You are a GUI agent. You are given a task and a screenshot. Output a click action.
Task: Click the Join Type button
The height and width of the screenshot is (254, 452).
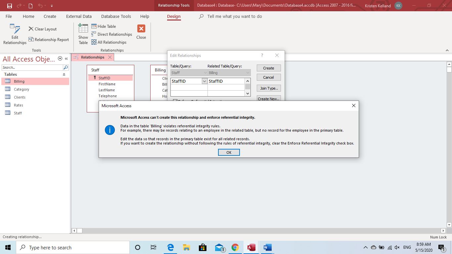(269, 88)
